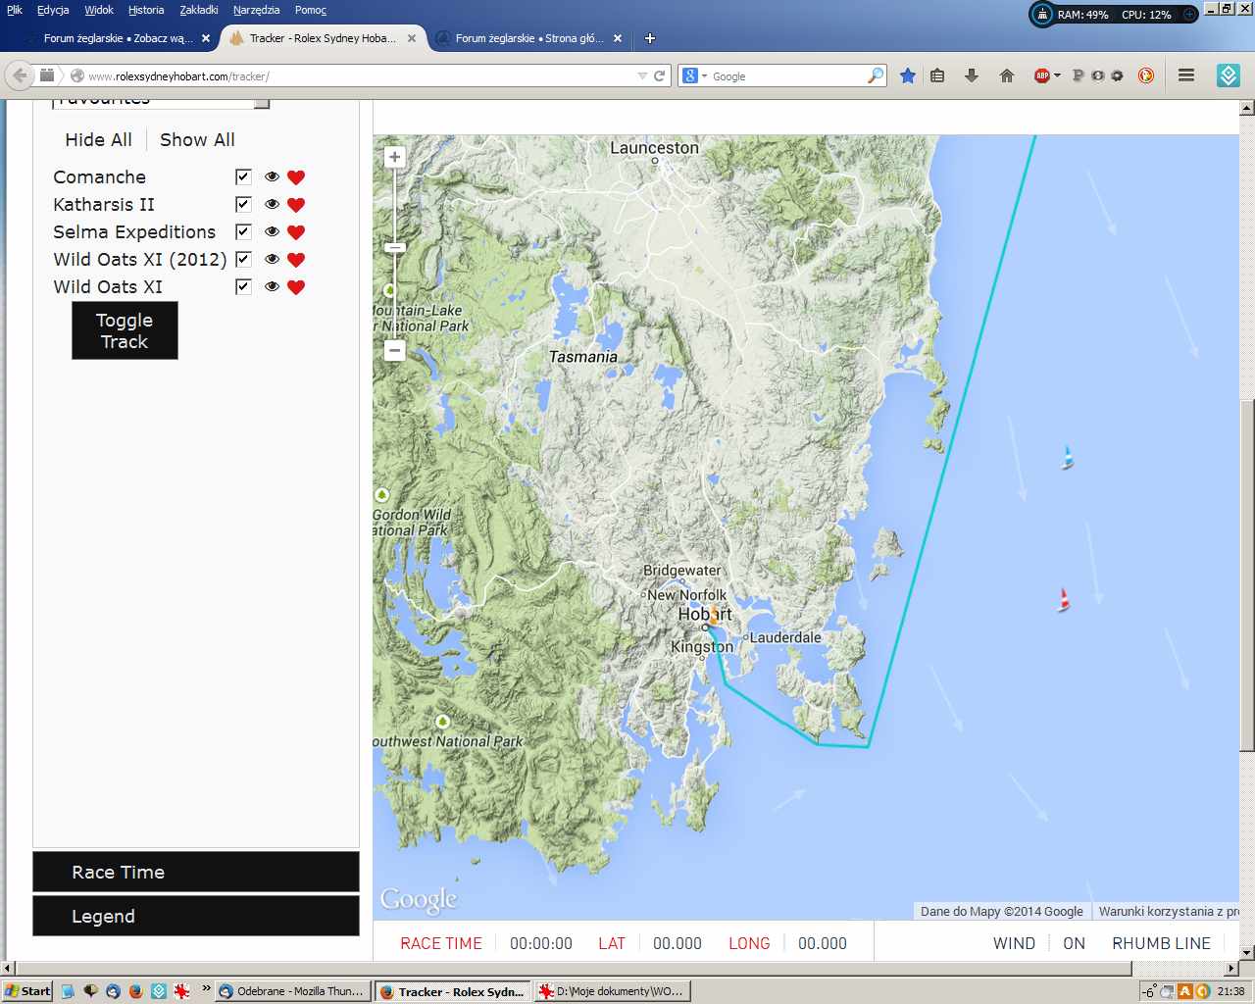Open the Firefox hamburger menu

click(x=1185, y=75)
